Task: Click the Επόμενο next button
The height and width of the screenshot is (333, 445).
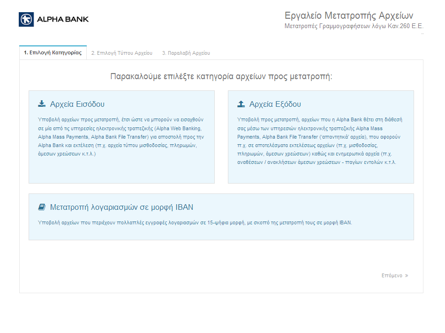Action: [x=395, y=275]
